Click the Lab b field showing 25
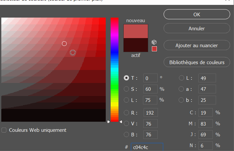The image size is (234, 151). point(207,100)
